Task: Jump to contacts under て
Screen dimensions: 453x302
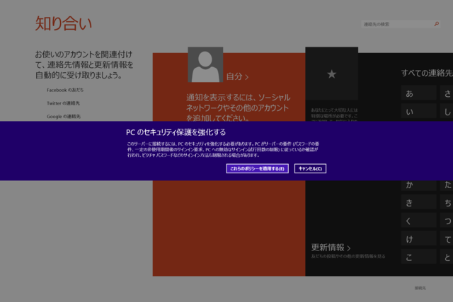Action: [x=447, y=239]
